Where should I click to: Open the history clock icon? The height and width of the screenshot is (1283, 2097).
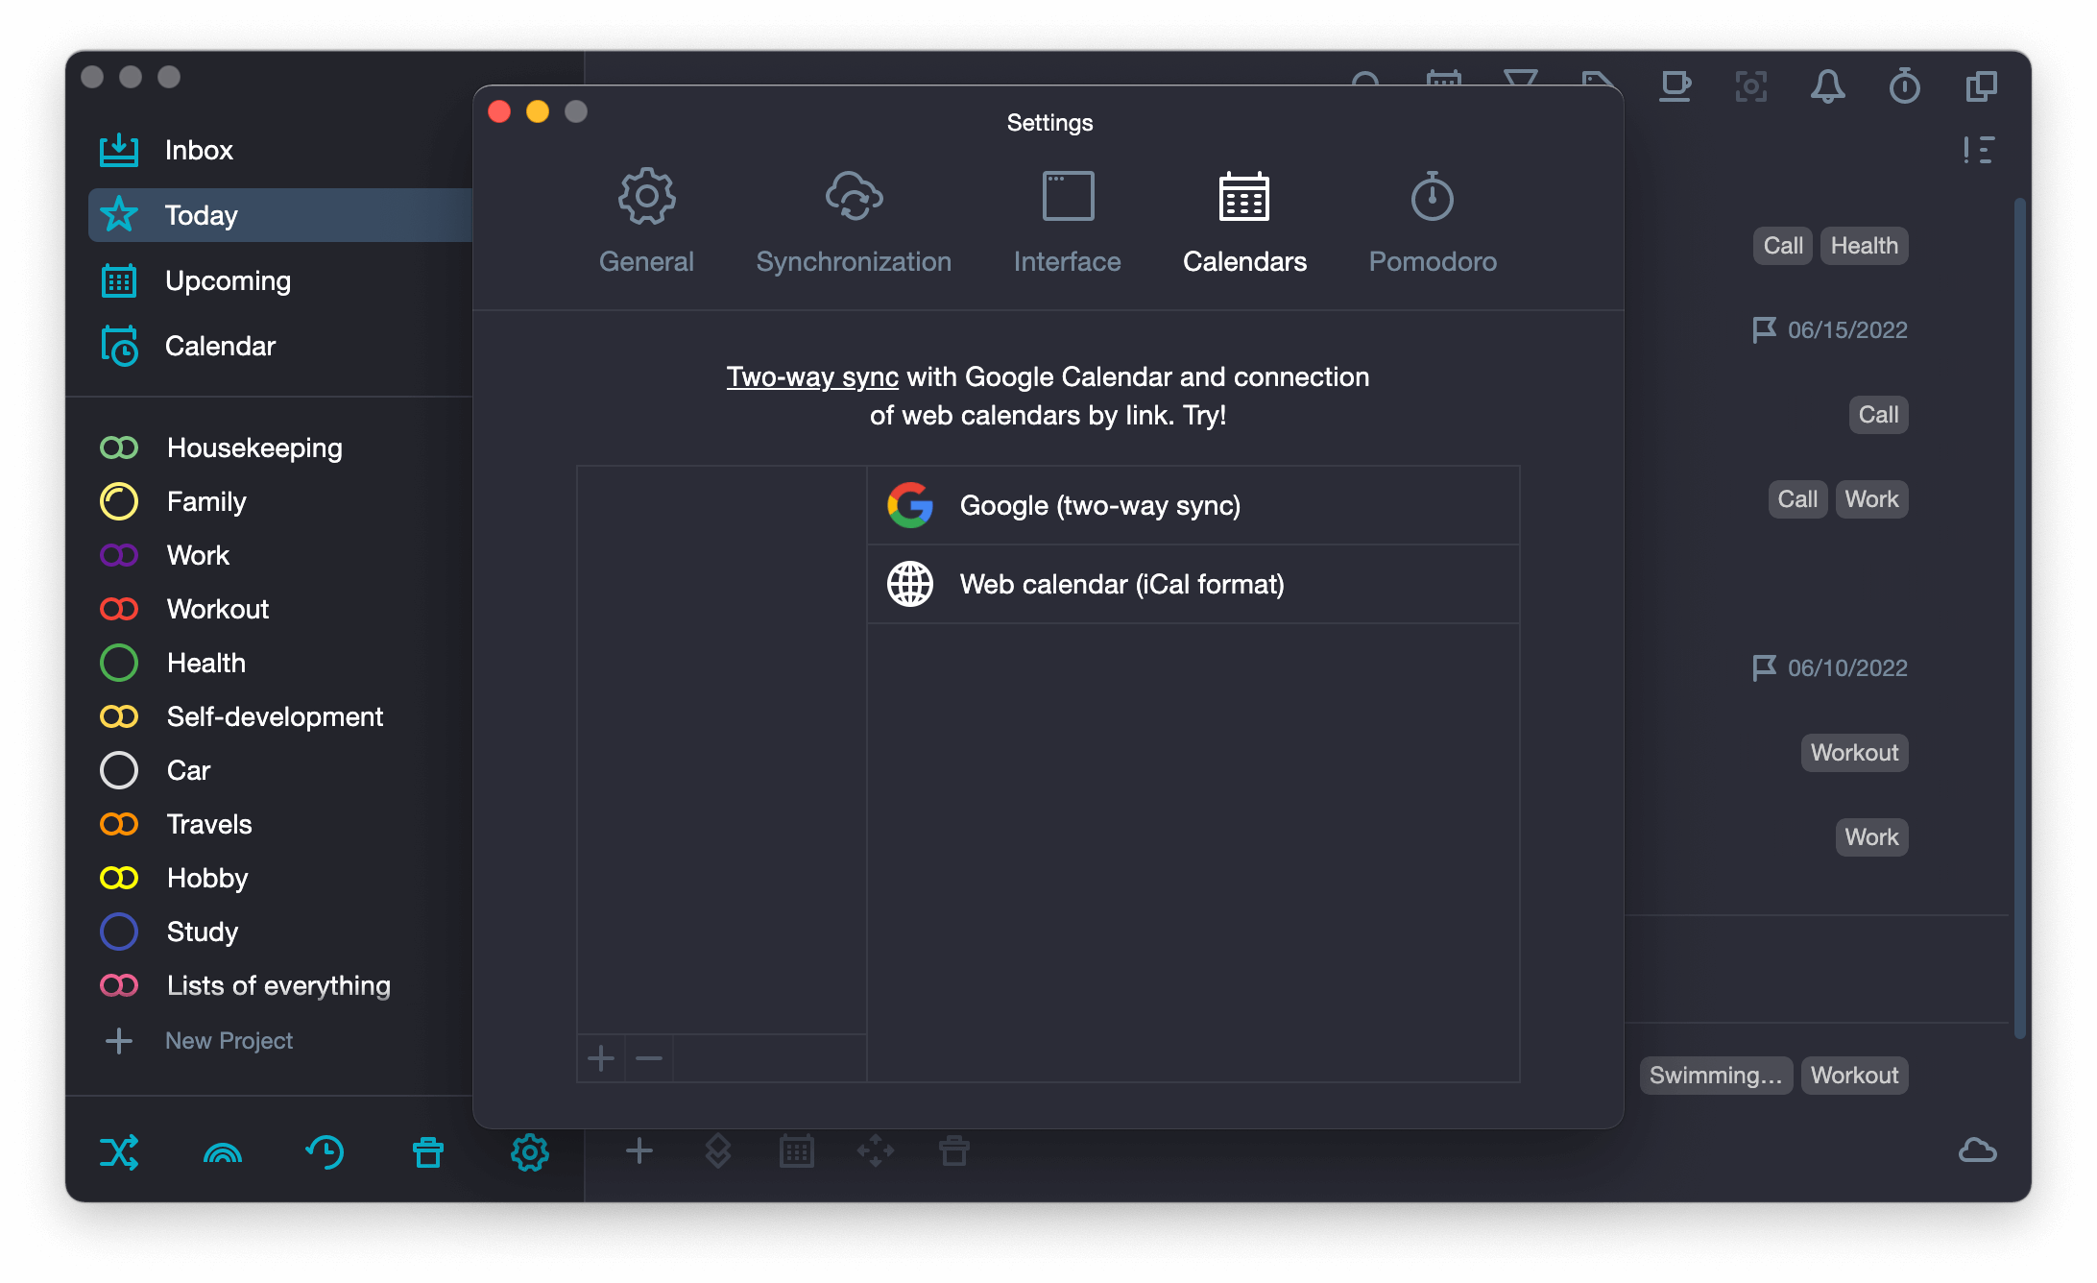click(325, 1151)
